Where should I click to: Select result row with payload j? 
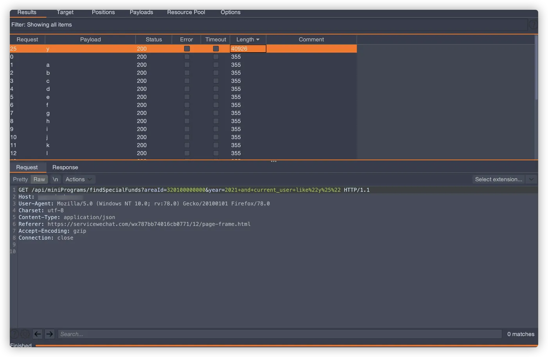tap(183, 137)
